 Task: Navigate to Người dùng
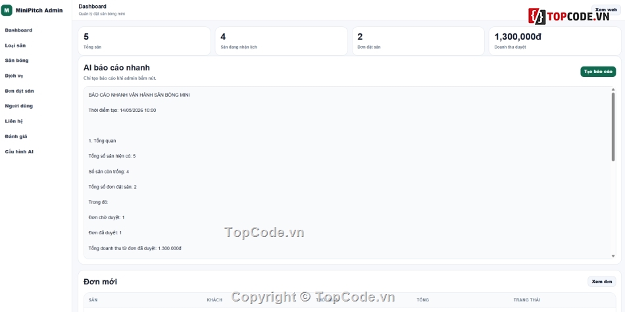tap(18, 106)
